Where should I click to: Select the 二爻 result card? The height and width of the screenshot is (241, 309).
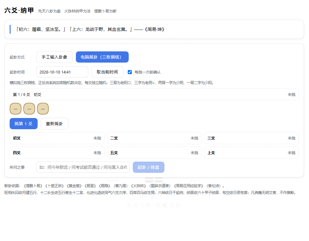click(x=154, y=138)
